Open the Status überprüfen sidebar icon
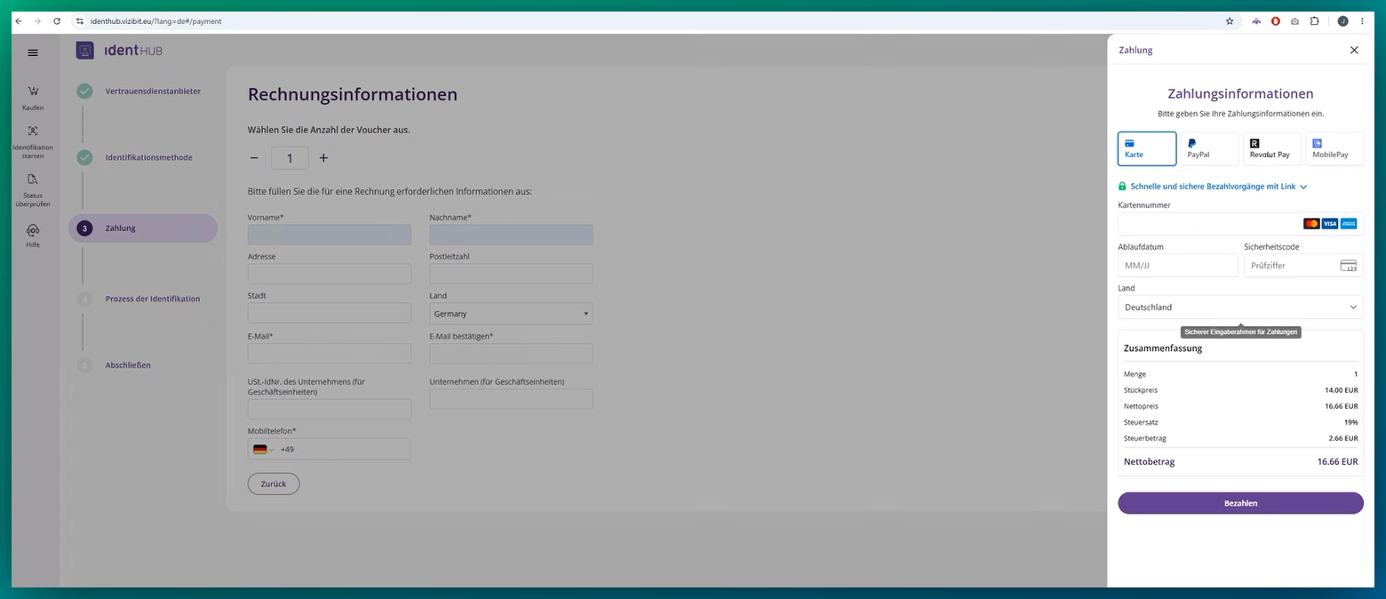 coord(33,179)
